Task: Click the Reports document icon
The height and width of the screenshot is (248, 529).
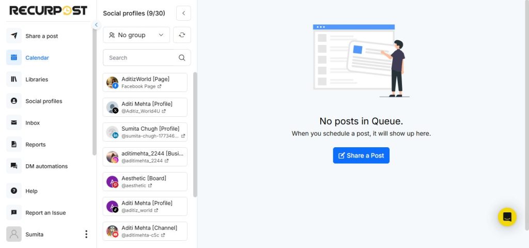Action: click(x=14, y=145)
